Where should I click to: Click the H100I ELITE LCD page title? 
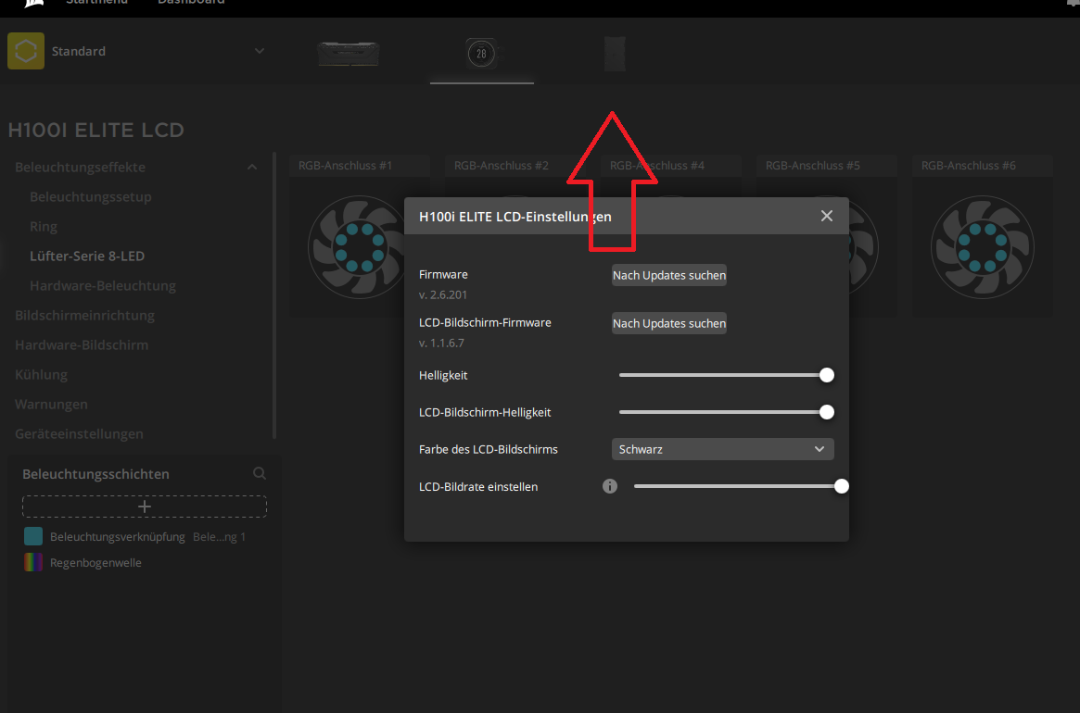click(95, 130)
